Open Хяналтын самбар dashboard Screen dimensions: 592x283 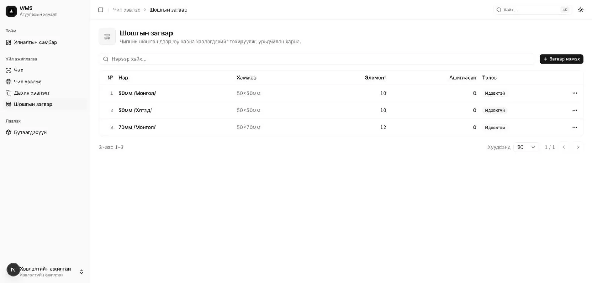[45, 42]
